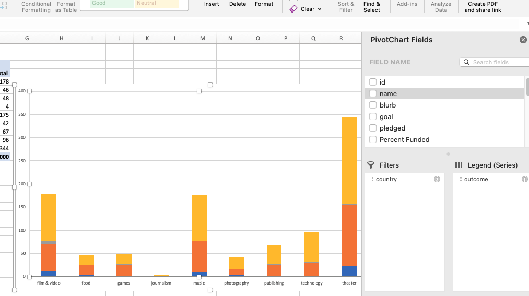The height and width of the screenshot is (296, 529).
Task: Click the Legend (Series) columns icon
Action: pos(459,165)
